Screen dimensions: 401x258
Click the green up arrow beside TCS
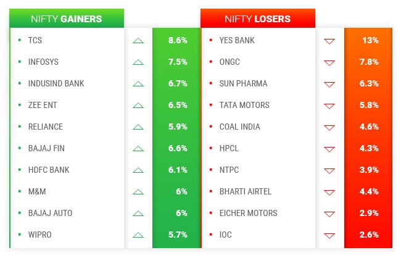pyautogui.click(x=138, y=41)
